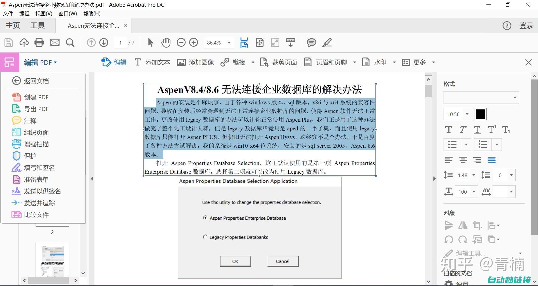538x286 pixels.
Task: Set right text alignment
Action: tap(477, 160)
